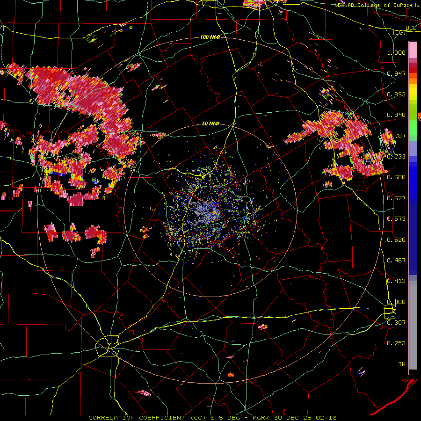
Task: Click the 0.893 scale value
Action: [x=396, y=94]
